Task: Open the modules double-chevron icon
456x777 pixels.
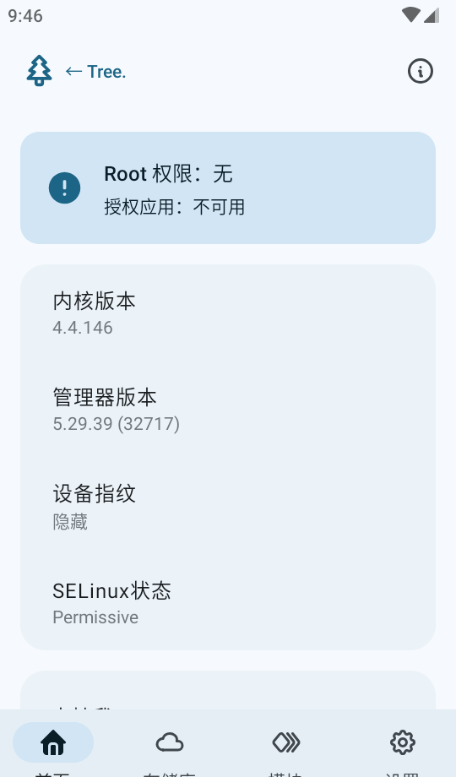Action: pos(286,742)
